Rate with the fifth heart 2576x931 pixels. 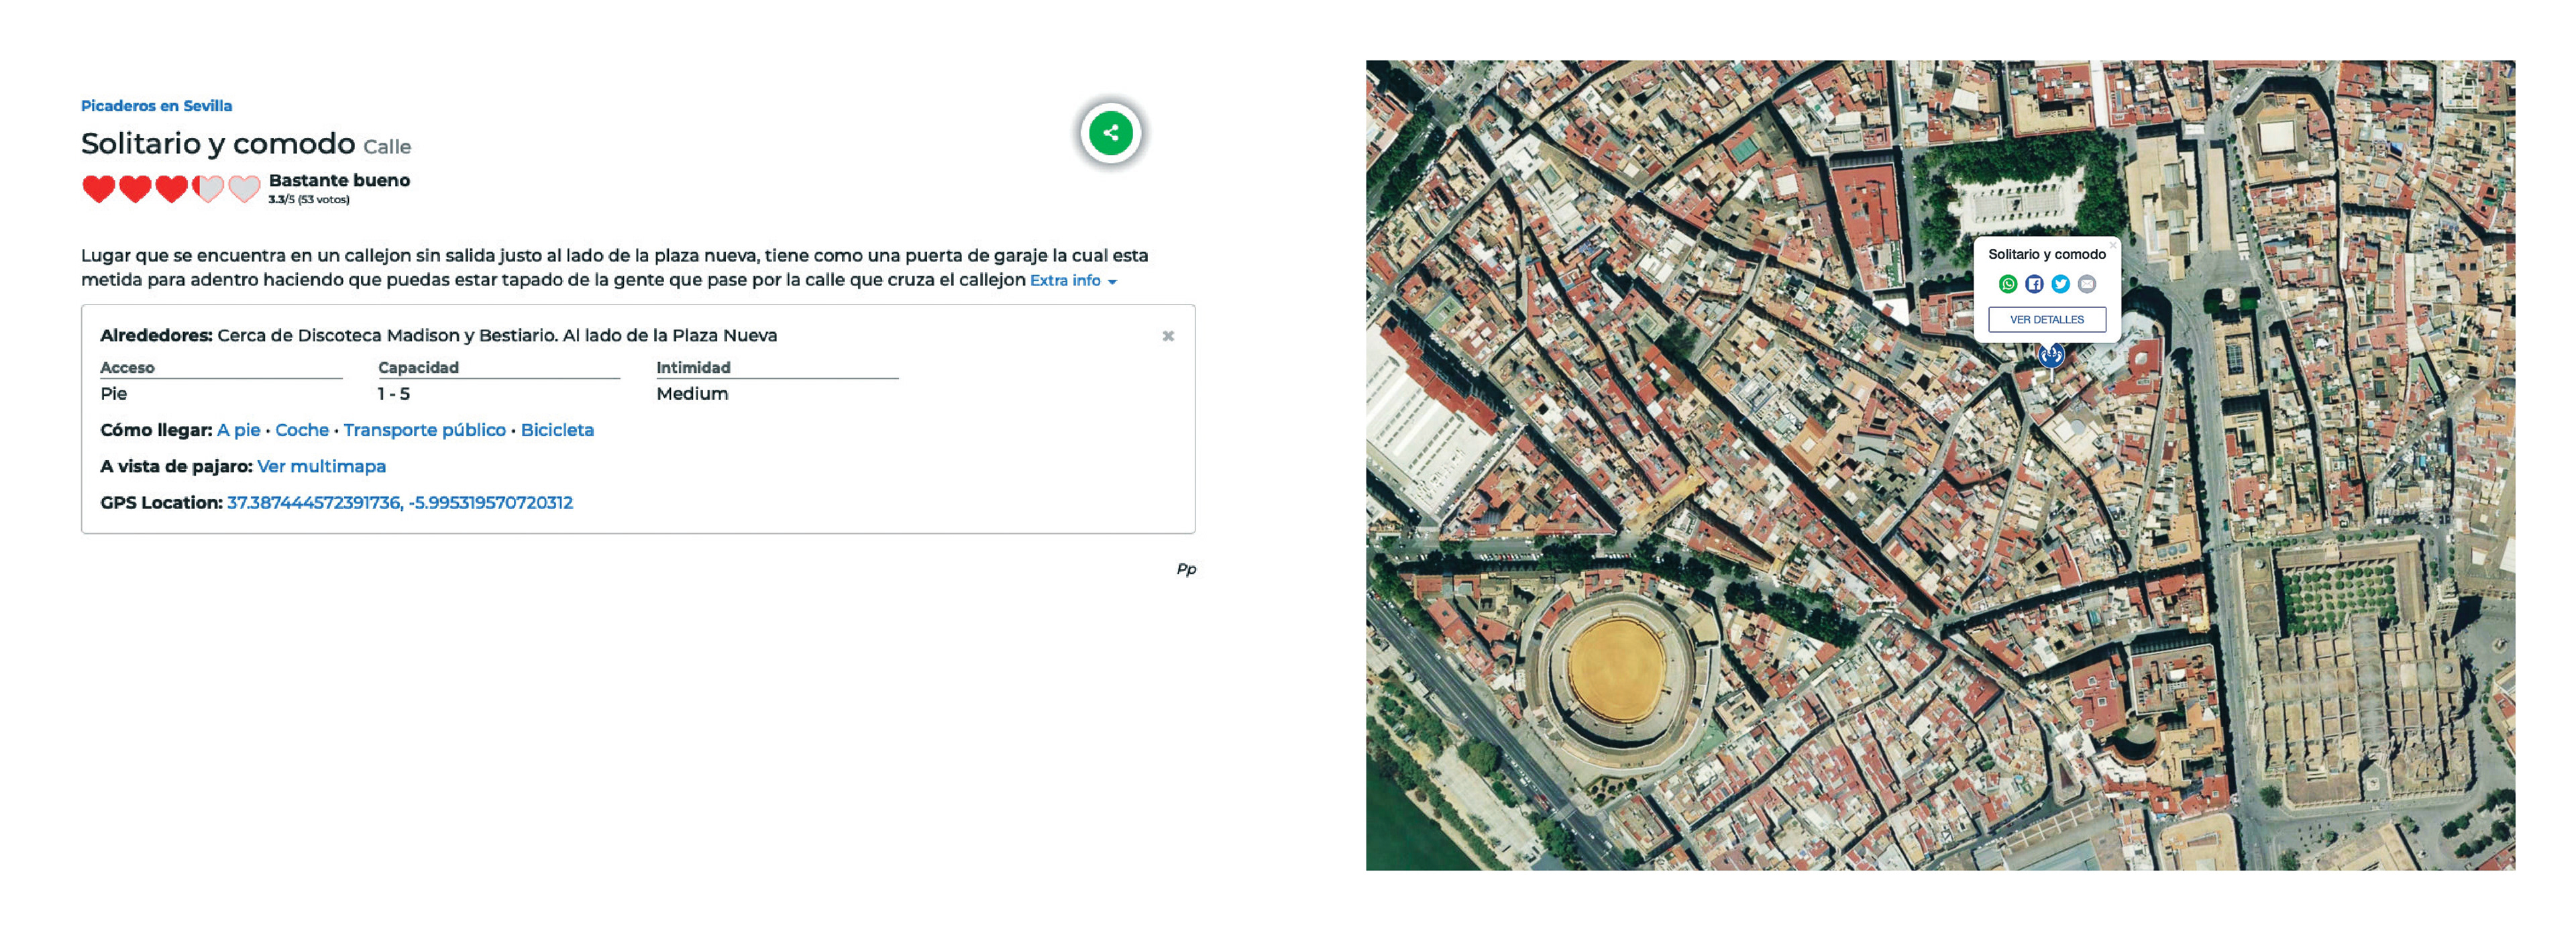[x=244, y=188]
